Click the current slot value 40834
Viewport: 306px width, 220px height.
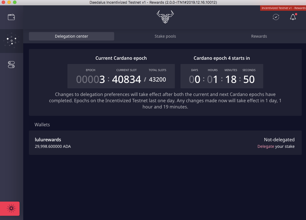coord(126,79)
